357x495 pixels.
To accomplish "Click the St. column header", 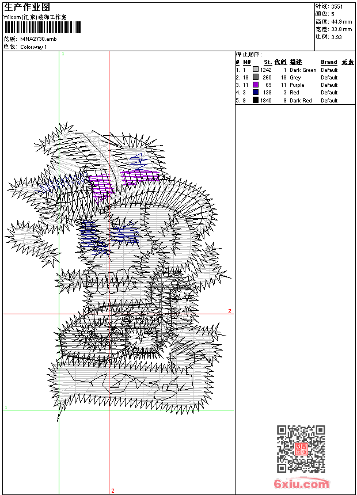I will pyautogui.click(x=268, y=62).
